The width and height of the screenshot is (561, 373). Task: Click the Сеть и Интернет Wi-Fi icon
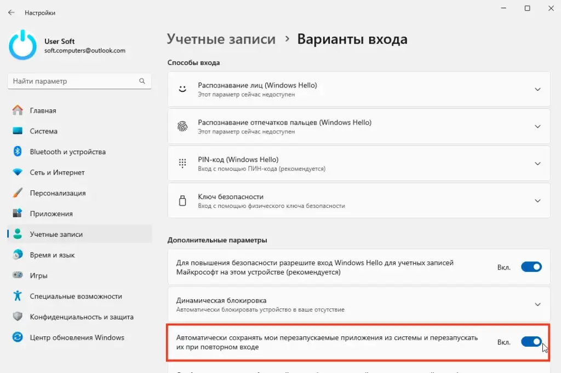coord(18,172)
